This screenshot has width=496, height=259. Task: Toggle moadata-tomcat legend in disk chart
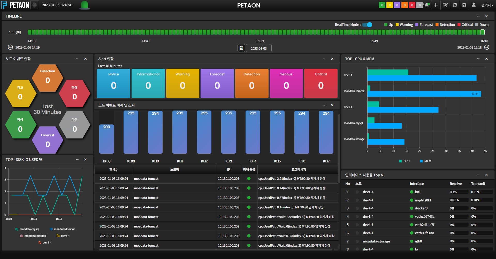tap(62, 229)
